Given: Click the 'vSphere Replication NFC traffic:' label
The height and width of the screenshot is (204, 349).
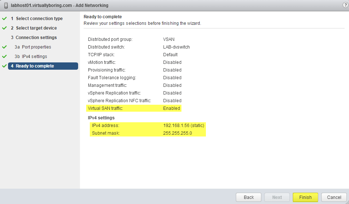Looking at the screenshot, I should coord(119,101).
